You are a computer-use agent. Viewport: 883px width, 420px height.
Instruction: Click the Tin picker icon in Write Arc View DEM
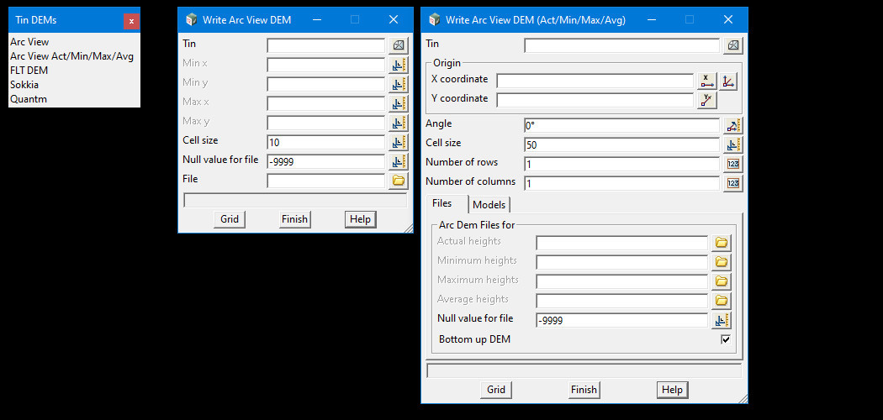pyautogui.click(x=398, y=45)
